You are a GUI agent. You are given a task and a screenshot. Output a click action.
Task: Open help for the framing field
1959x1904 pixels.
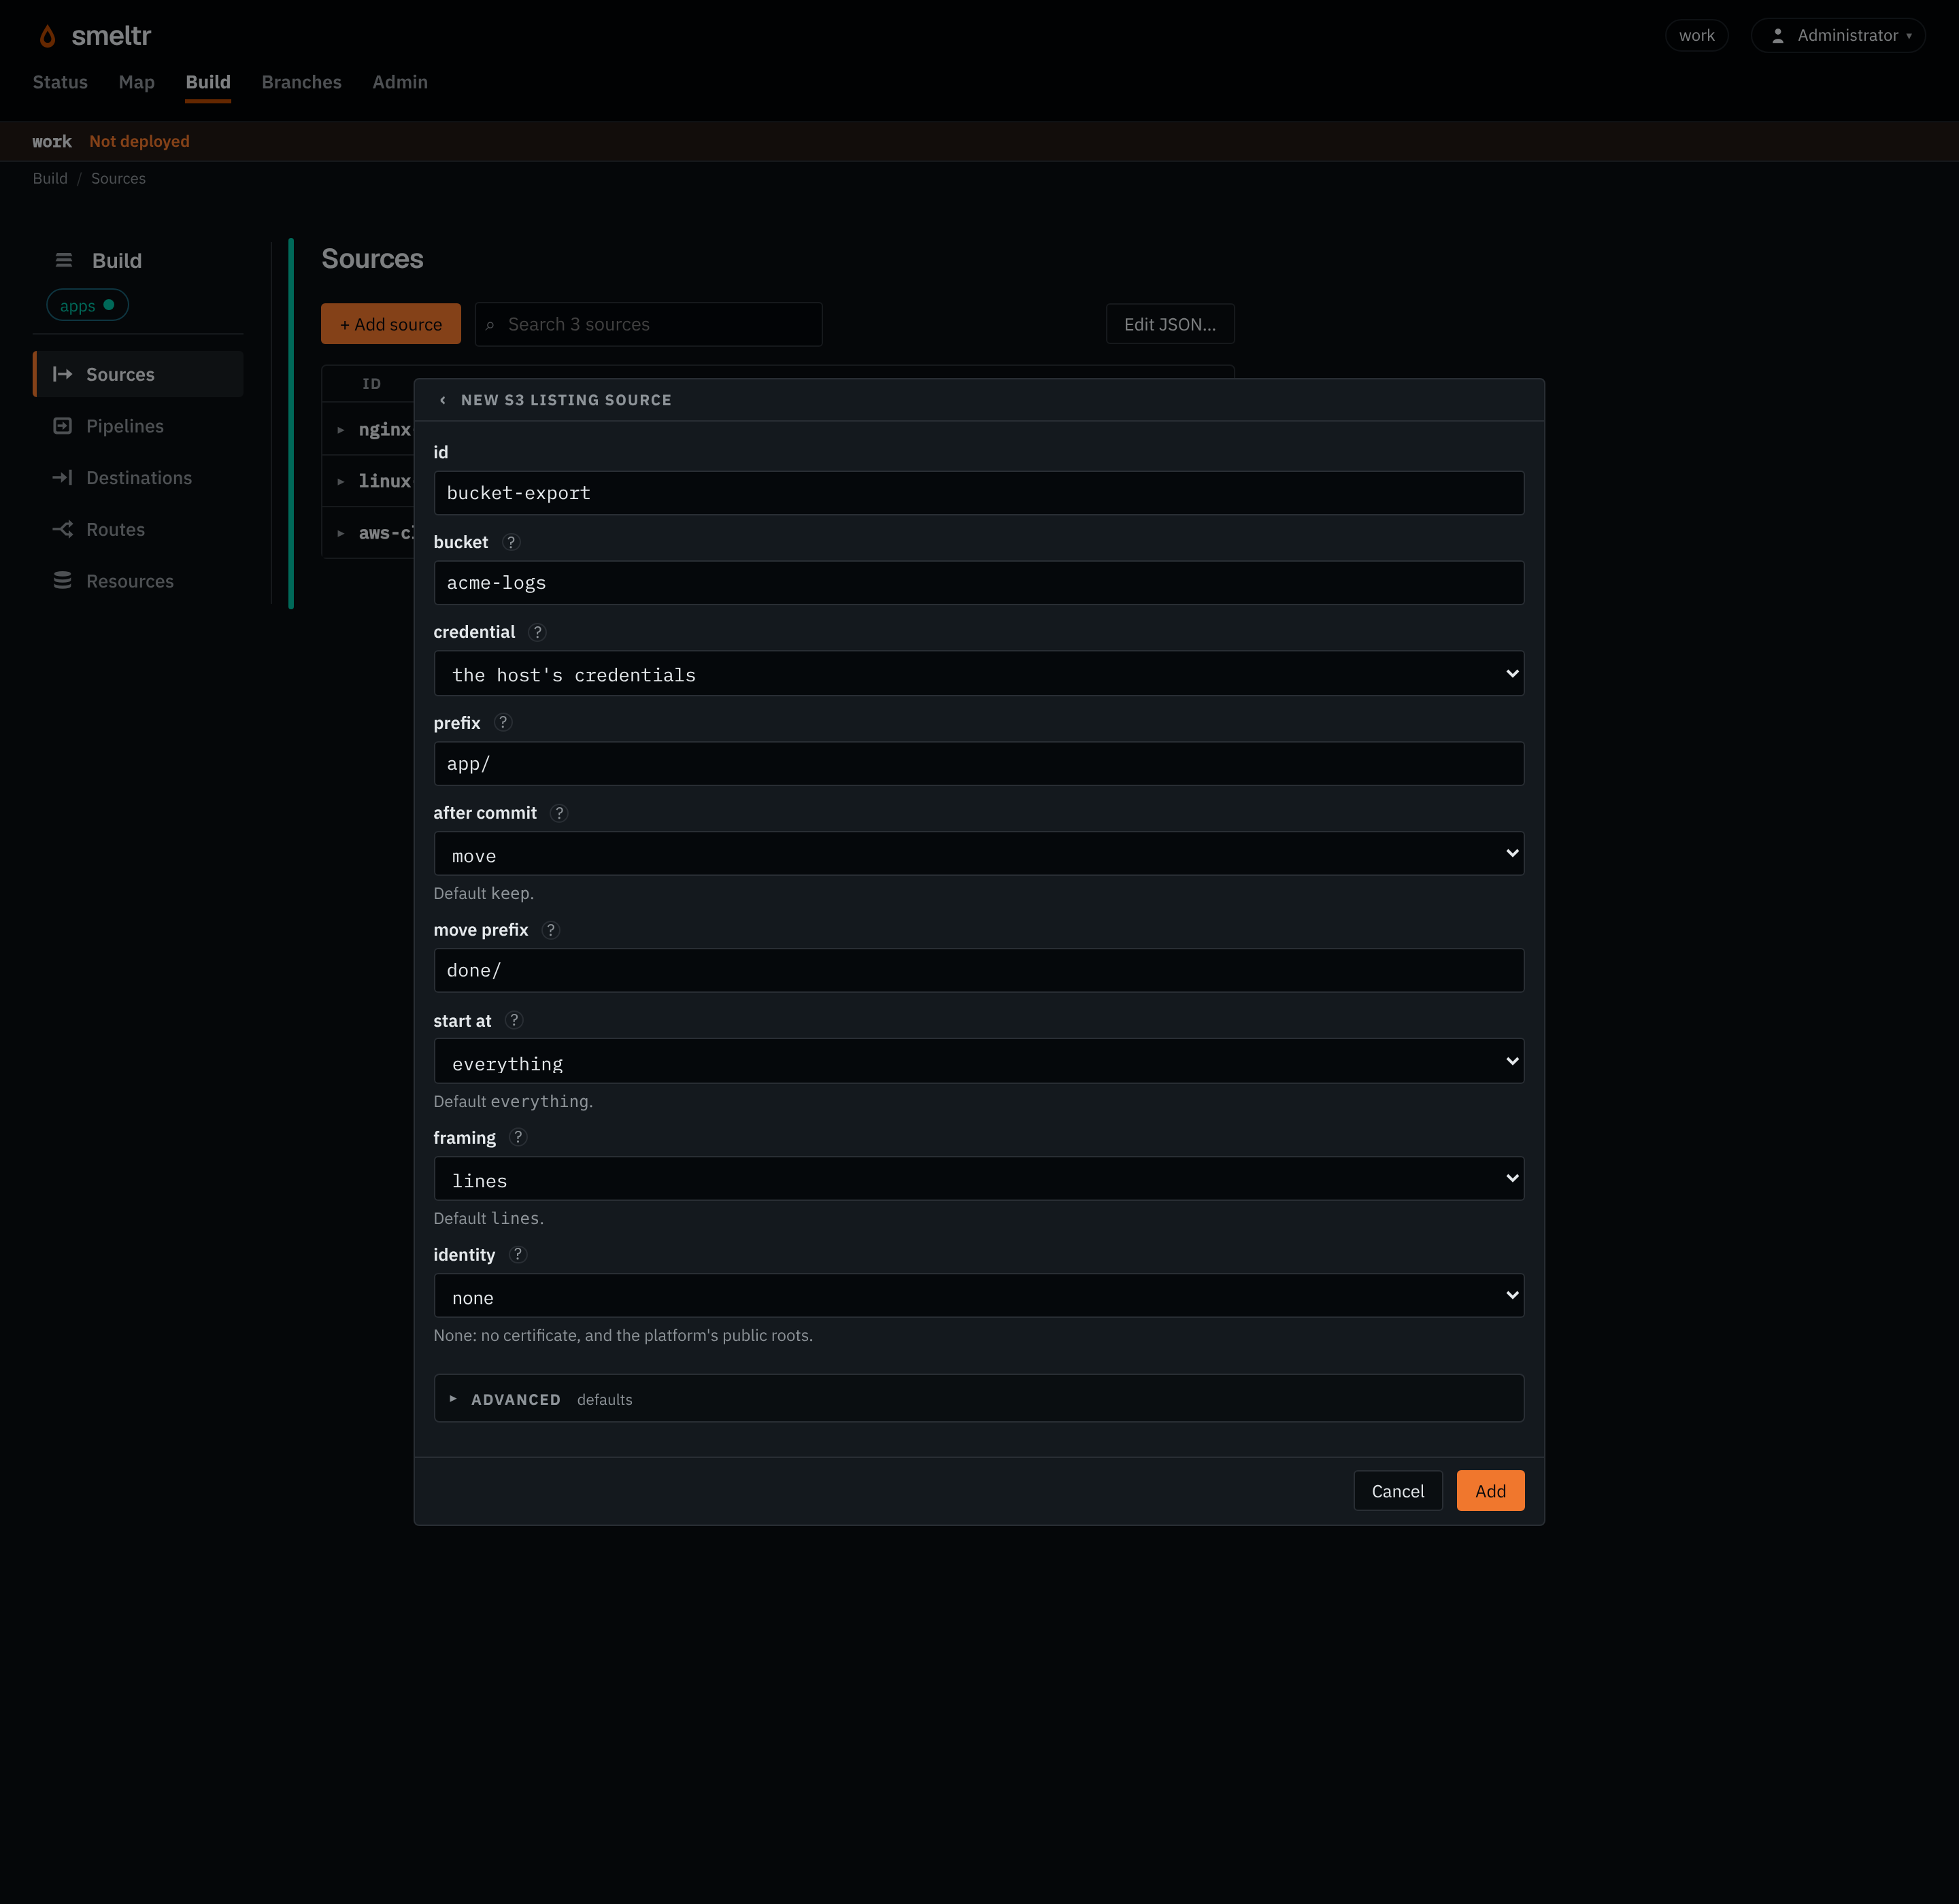(x=518, y=1137)
